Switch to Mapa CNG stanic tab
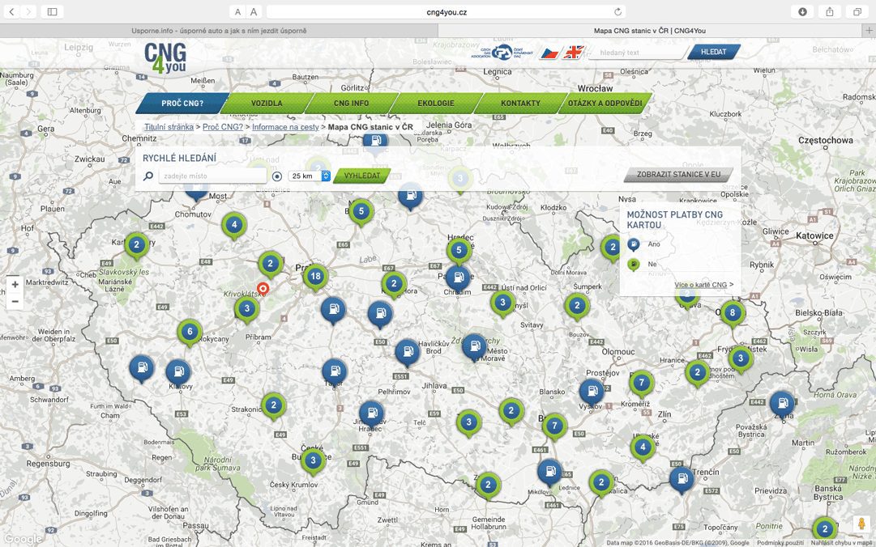876x547 pixels. 650,31
